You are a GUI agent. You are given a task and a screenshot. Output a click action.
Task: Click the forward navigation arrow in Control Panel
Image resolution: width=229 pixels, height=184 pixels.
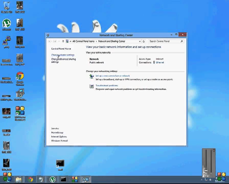coord(55,41)
